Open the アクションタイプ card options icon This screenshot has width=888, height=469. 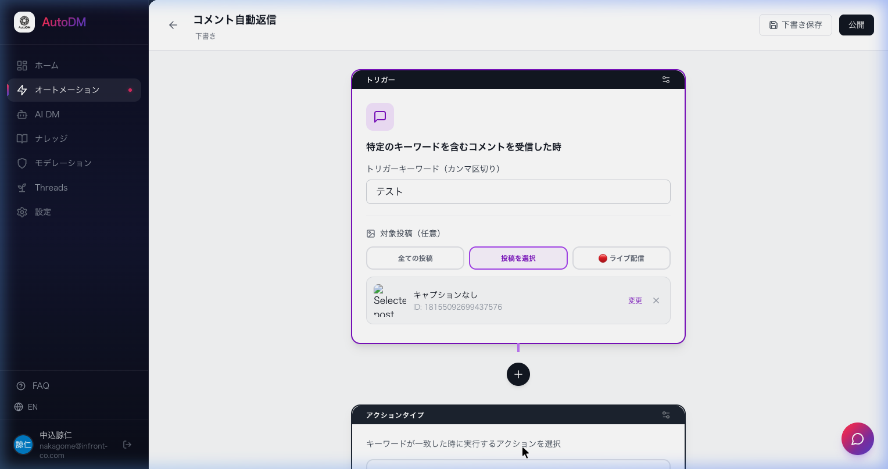[665, 415]
